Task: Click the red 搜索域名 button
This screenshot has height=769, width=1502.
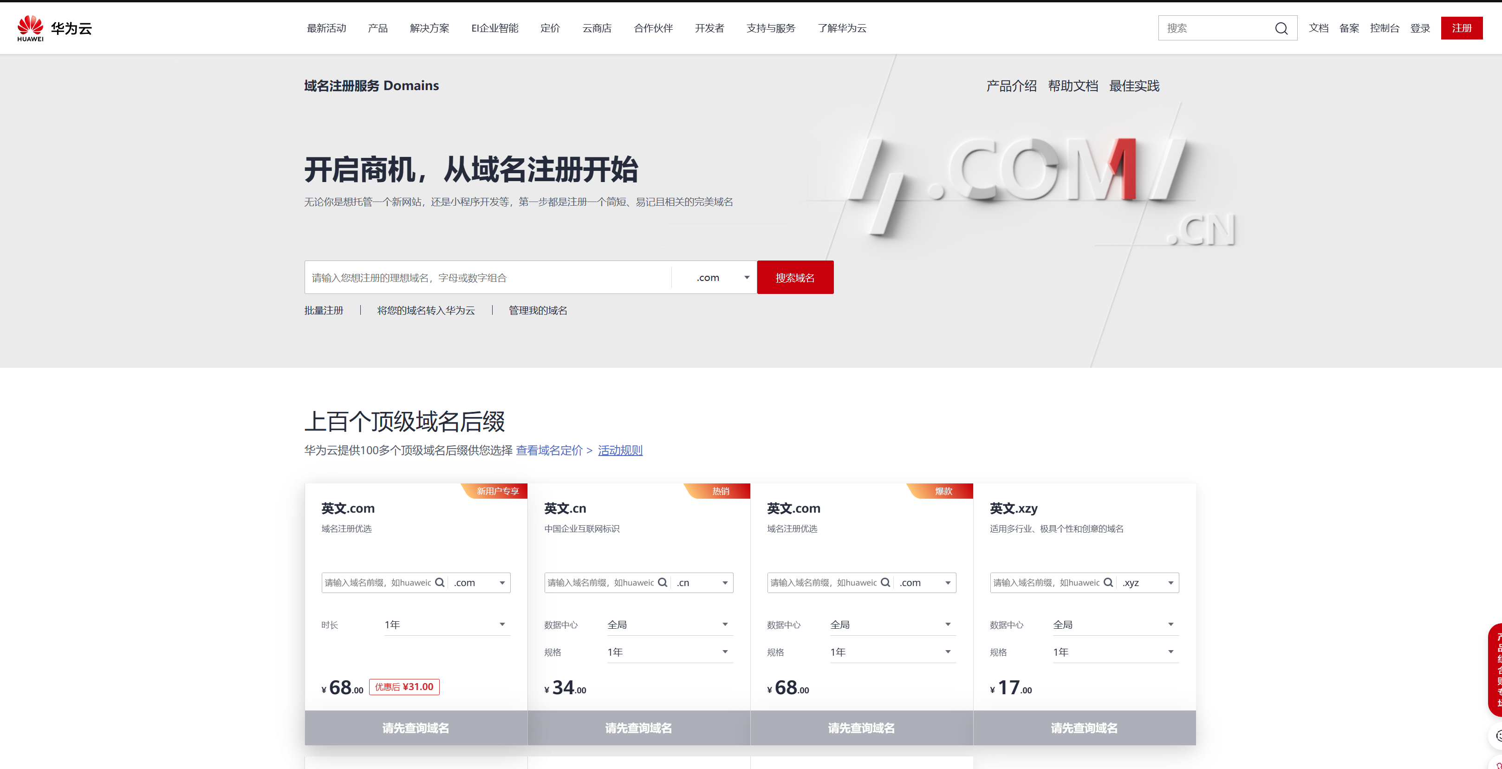Action: point(795,278)
